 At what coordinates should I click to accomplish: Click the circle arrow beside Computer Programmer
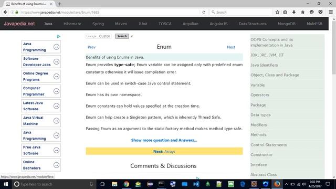[x=56, y=91]
